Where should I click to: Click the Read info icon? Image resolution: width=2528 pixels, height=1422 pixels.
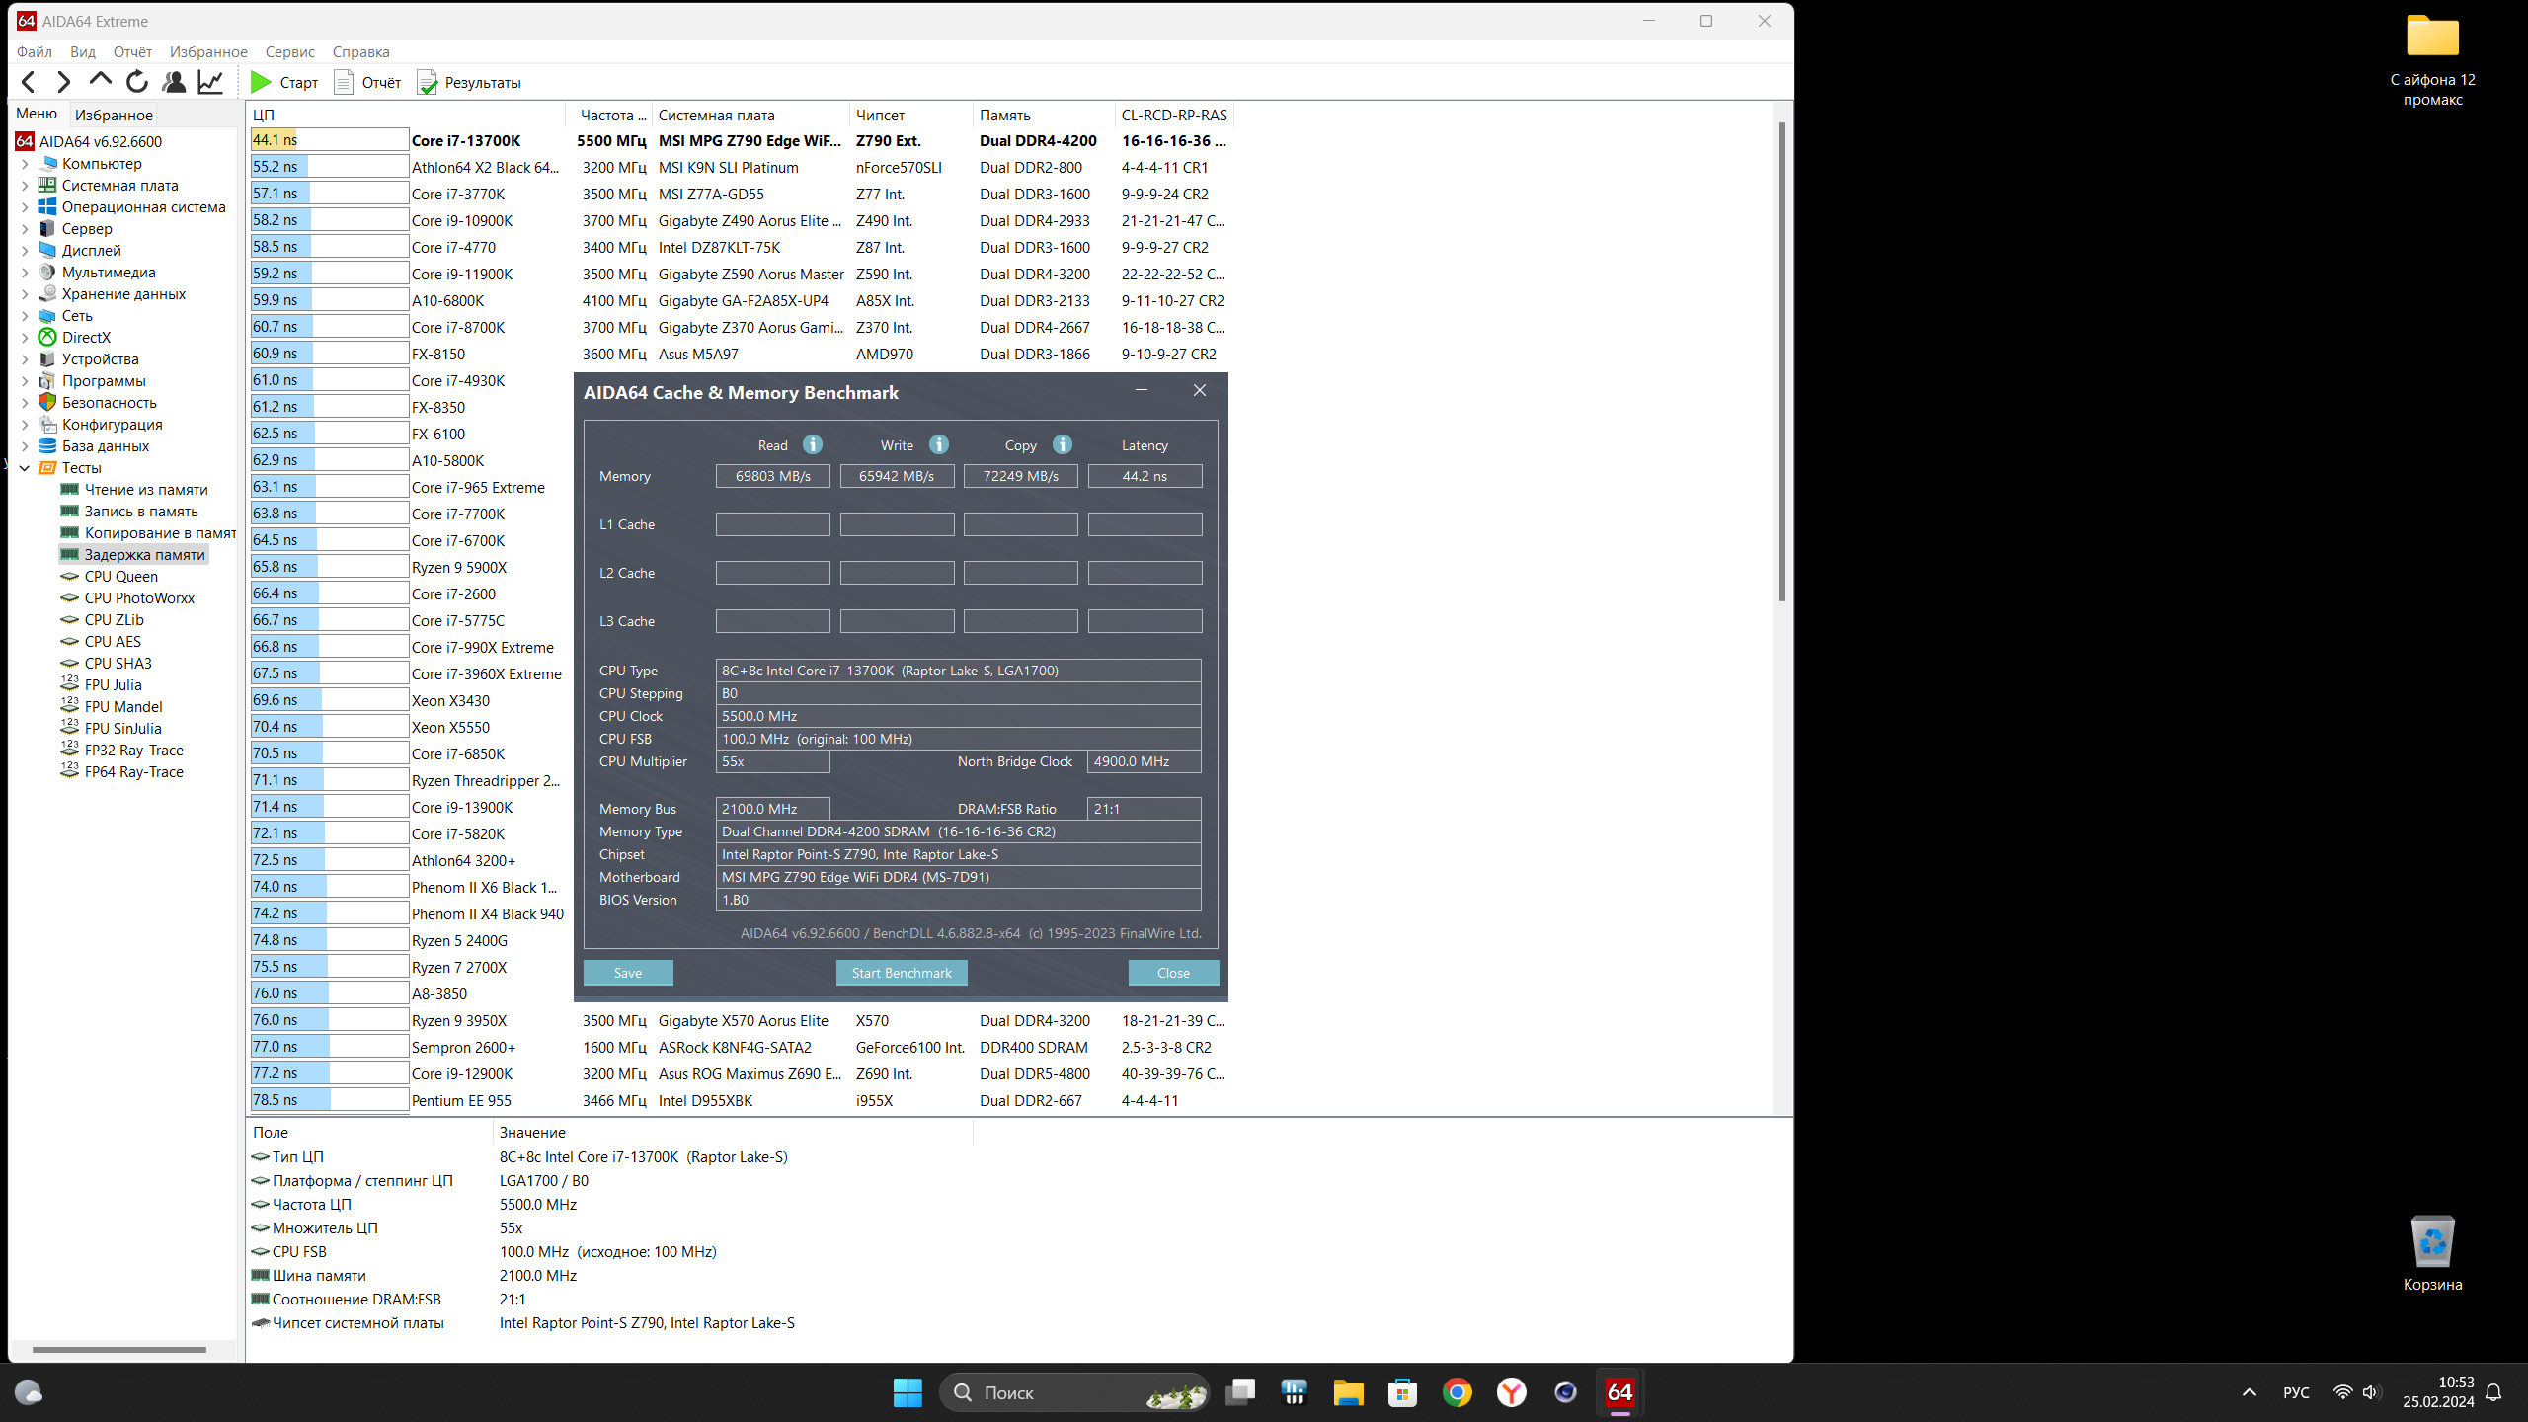coord(812,444)
